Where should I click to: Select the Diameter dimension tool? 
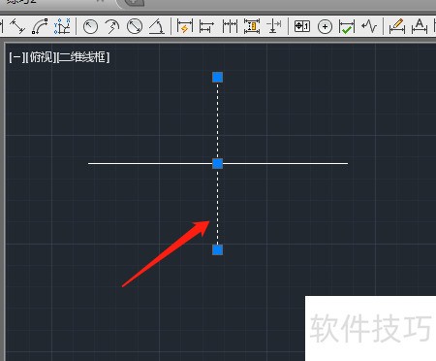tap(135, 26)
